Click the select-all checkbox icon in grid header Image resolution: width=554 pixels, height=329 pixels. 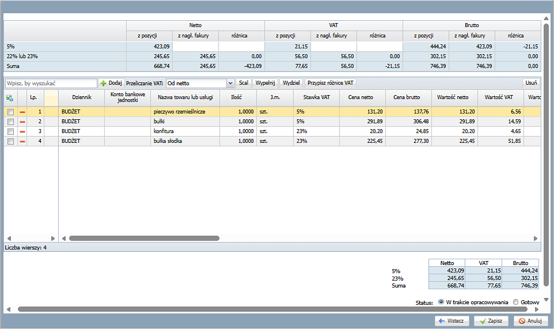point(10,97)
